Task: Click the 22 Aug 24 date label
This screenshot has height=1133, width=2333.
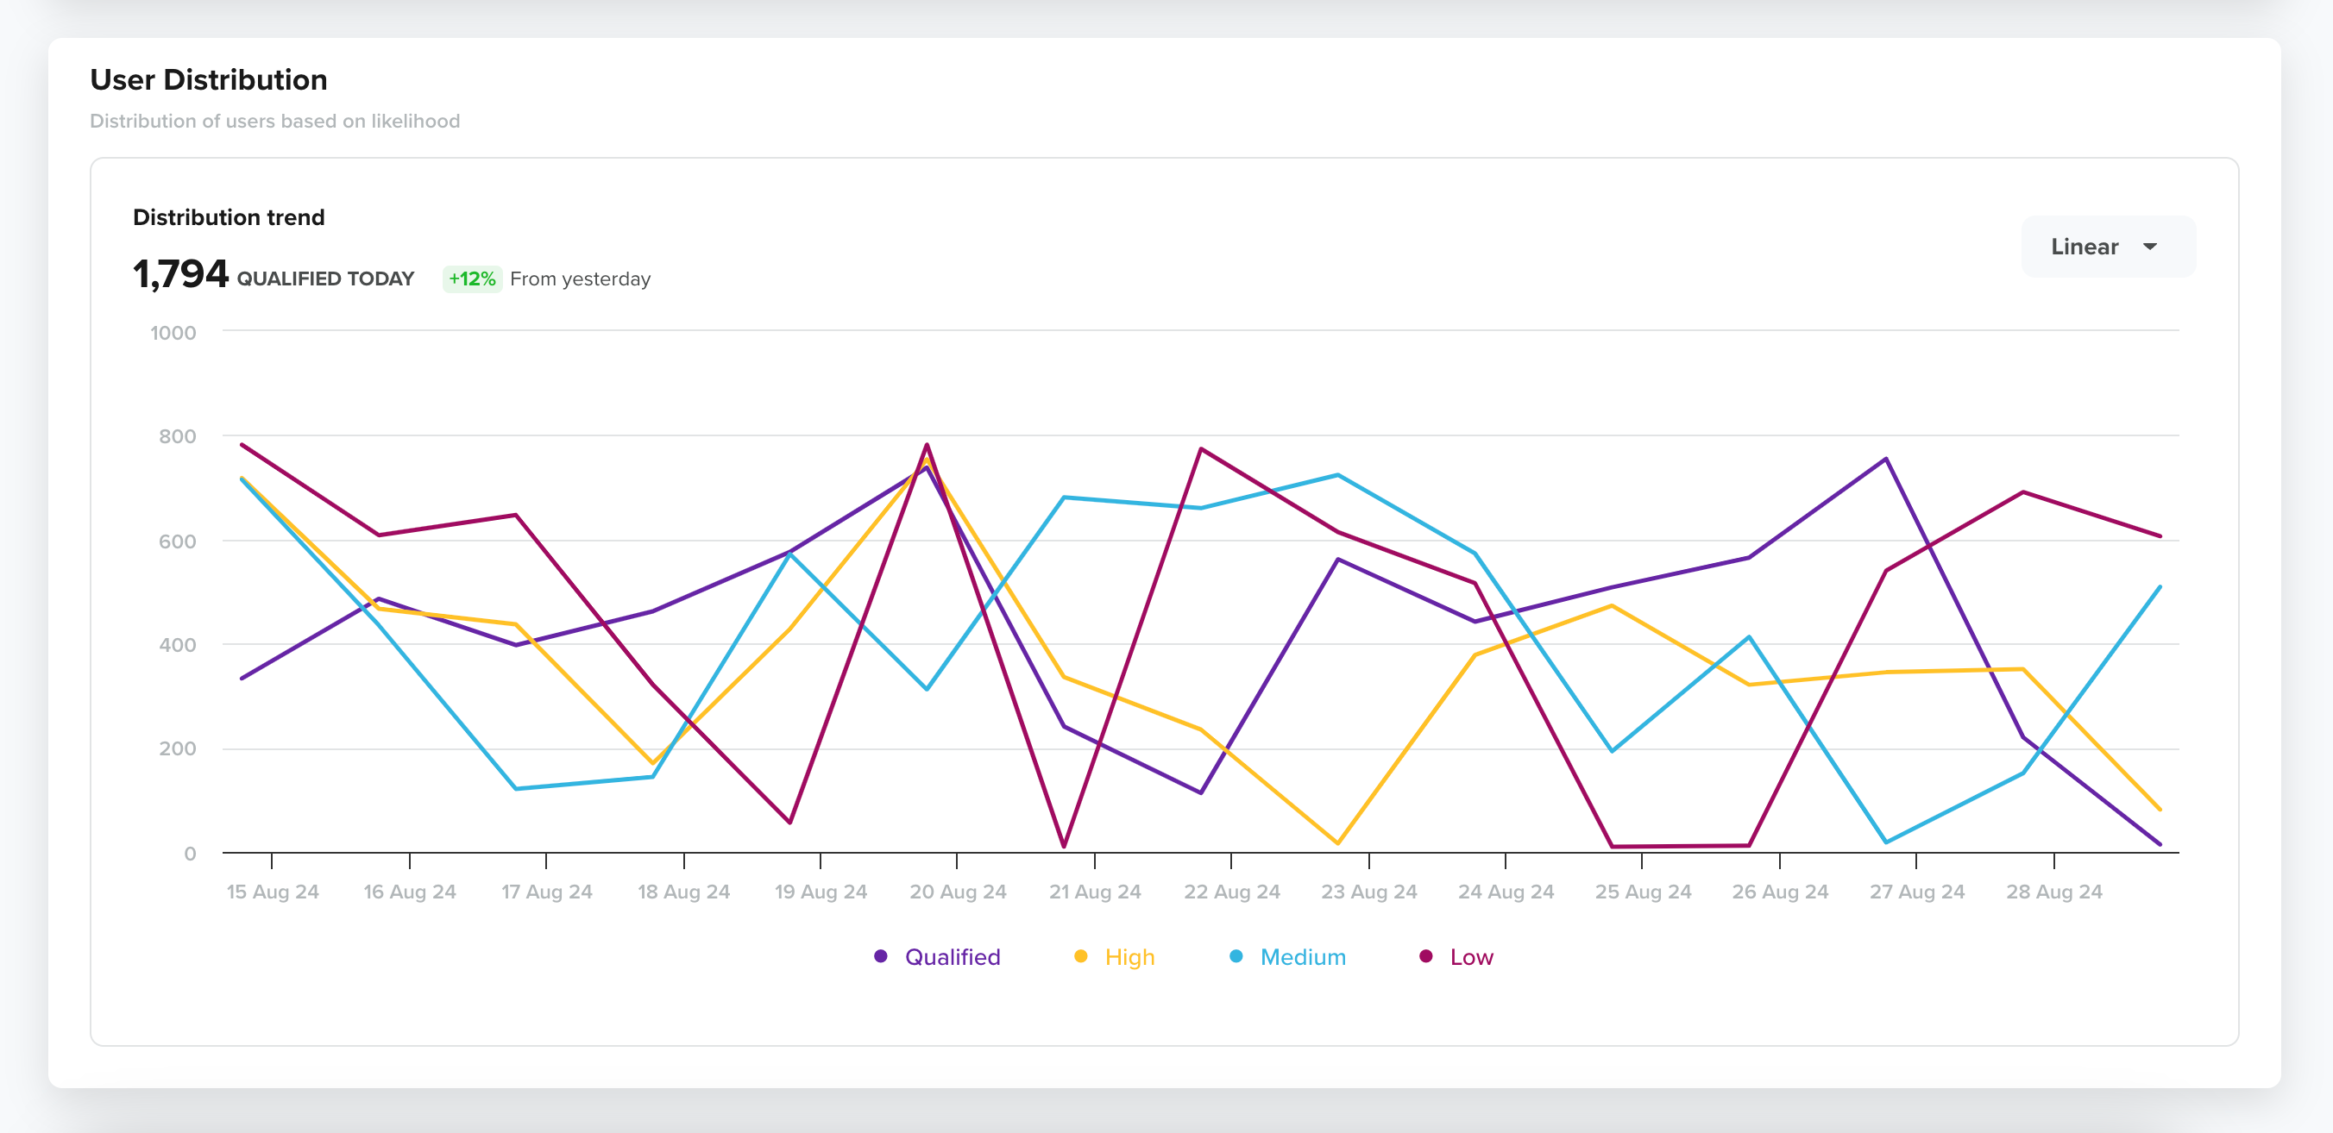Action: (x=1234, y=891)
